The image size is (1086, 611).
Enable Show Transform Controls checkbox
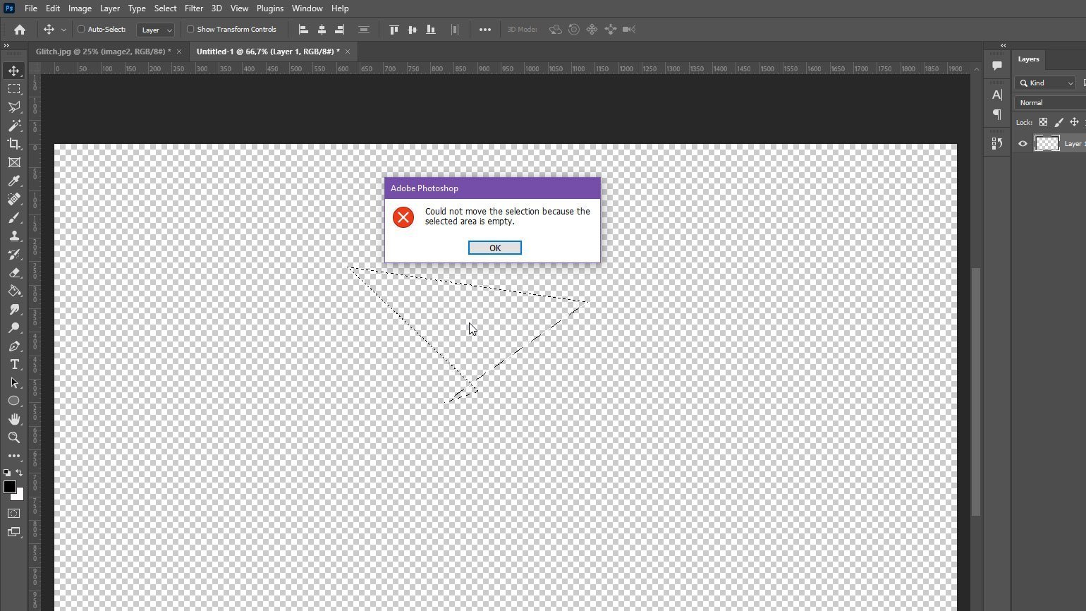(190, 30)
